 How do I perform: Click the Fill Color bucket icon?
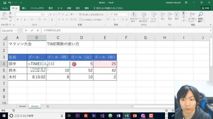coord(39,20)
